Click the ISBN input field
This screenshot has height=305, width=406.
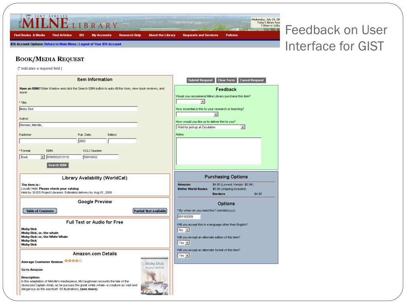point(64,157)
